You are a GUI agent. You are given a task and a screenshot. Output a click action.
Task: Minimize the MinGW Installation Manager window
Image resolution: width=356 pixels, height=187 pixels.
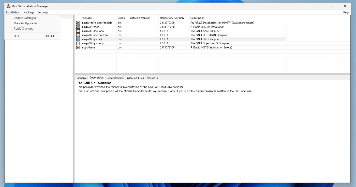coord(323,6)
